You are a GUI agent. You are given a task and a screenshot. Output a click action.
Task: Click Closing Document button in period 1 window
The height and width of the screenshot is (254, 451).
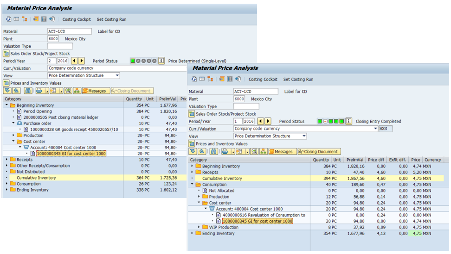[319, 152]
